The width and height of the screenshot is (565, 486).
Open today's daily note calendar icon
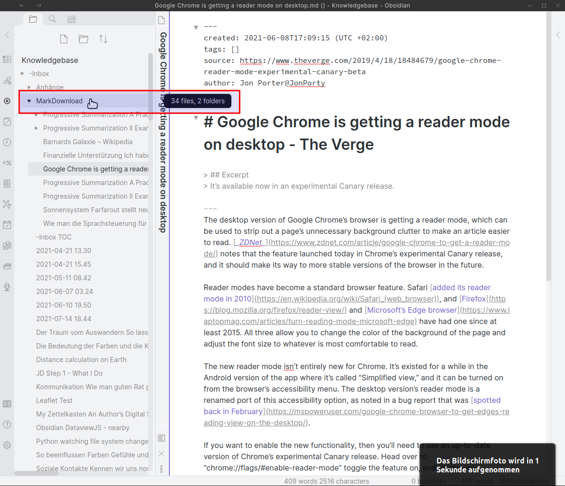pos(7,224)
